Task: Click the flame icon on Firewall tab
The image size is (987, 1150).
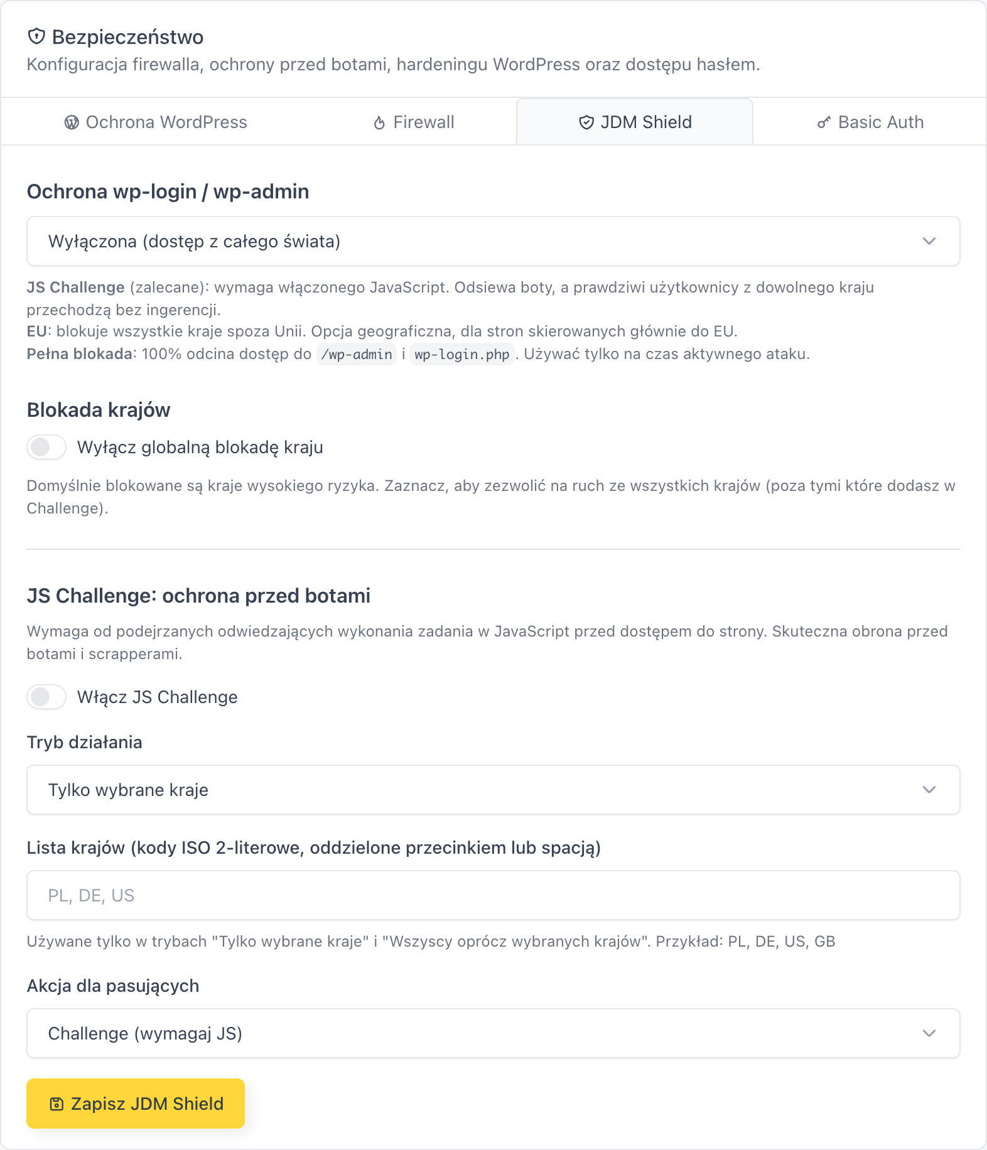Action: click(x=379, y=122)
